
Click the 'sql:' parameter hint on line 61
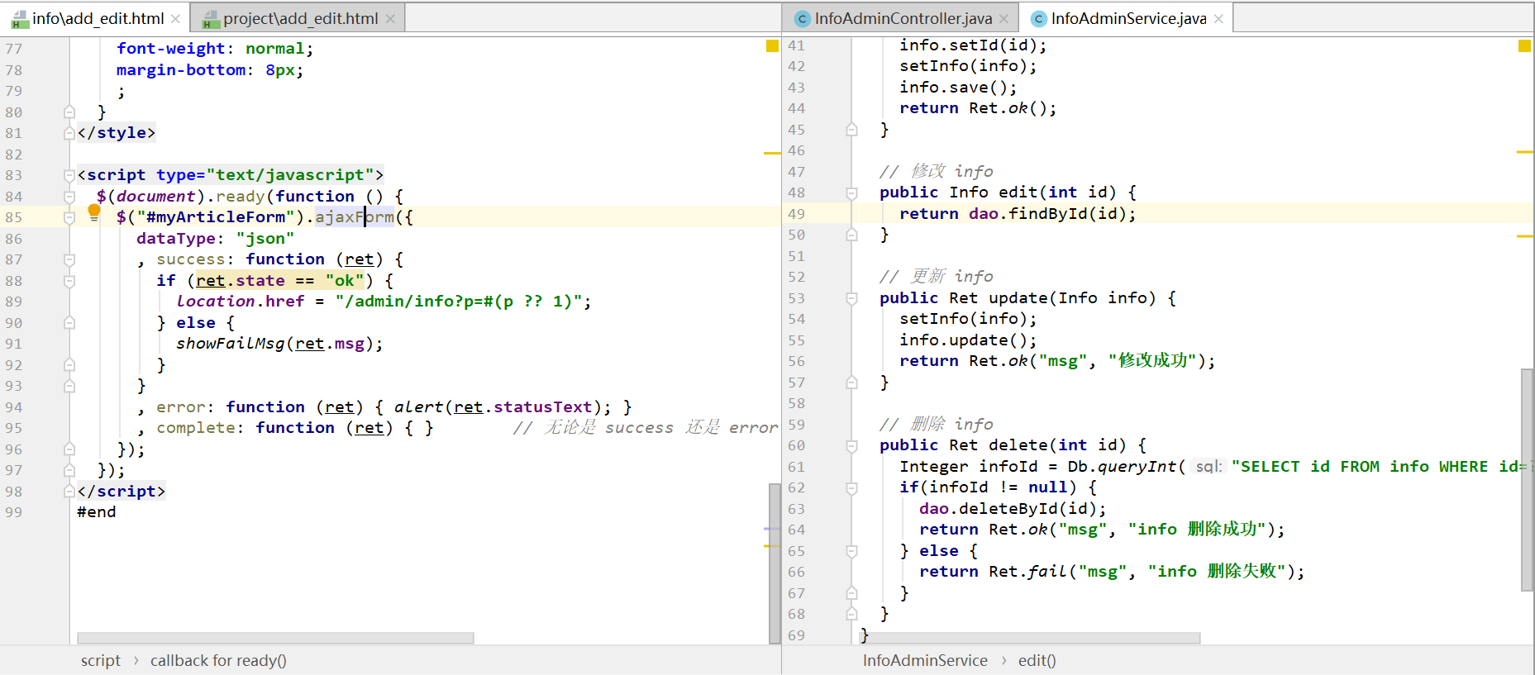point(1208,467)
